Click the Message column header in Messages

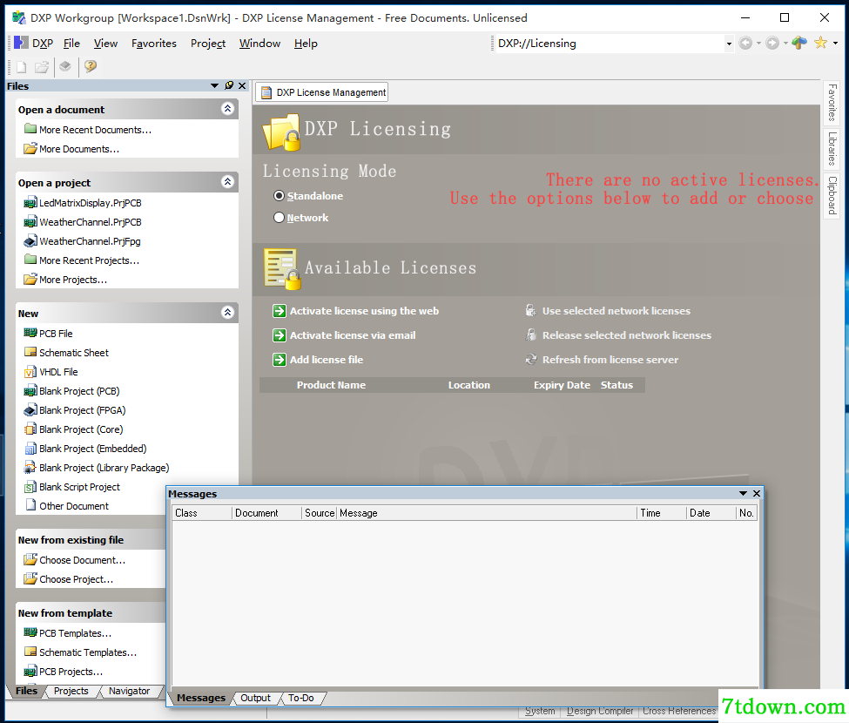click(486, 513)
